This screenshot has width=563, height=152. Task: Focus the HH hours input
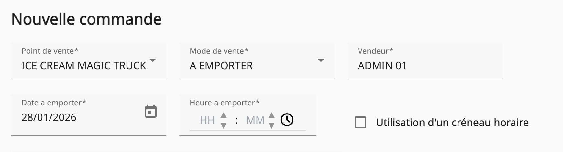pos(207,120)
